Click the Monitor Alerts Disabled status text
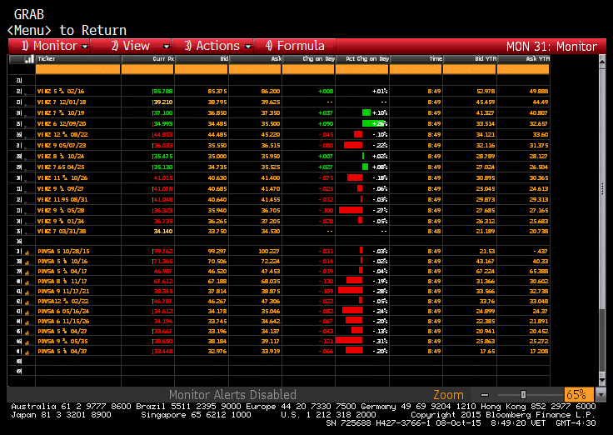The width and height of the screenshot is (613, 435). [232, 395]
